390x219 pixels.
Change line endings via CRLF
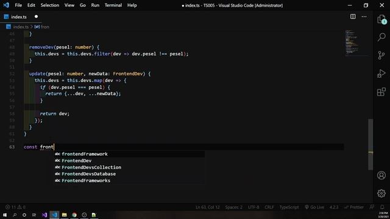(x=269, y=207)
